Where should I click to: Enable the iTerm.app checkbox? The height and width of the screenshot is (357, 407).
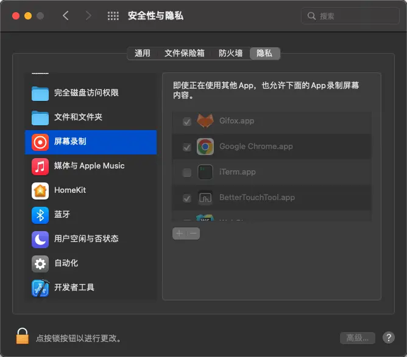pyautogui.click(x=187, y=173)
